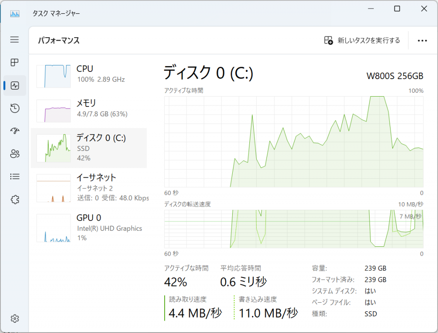Click the Task Manager app icon in title bar
This screenshot has width=438, height=333.
coord(15,13)
